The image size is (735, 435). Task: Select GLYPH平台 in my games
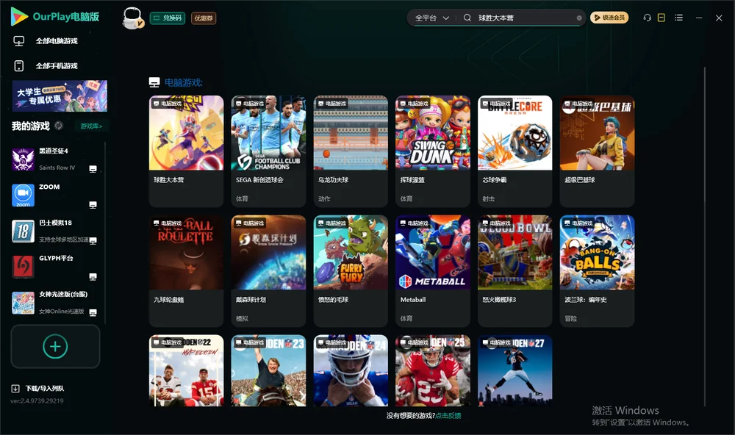[55, 267]
